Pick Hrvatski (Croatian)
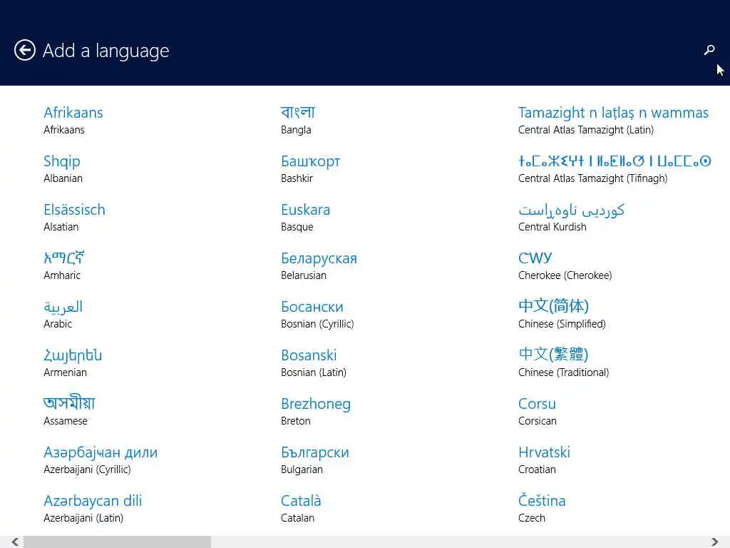The width and height of the screenshot is (730, 548). (544, 460)
